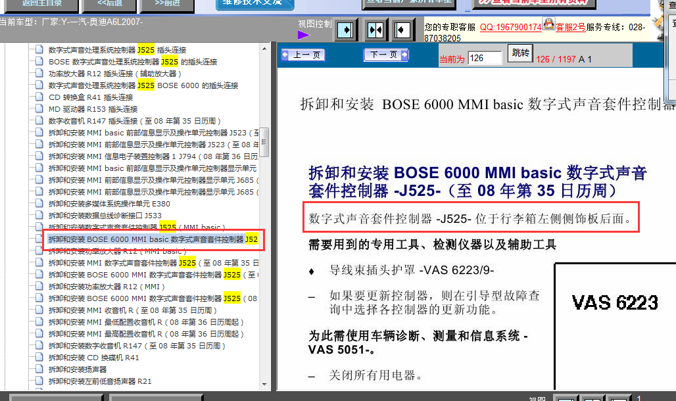This screenshot has width=676, height=401.
Task: Click the purple arrow under 视图控制
Action: point(304,35)
